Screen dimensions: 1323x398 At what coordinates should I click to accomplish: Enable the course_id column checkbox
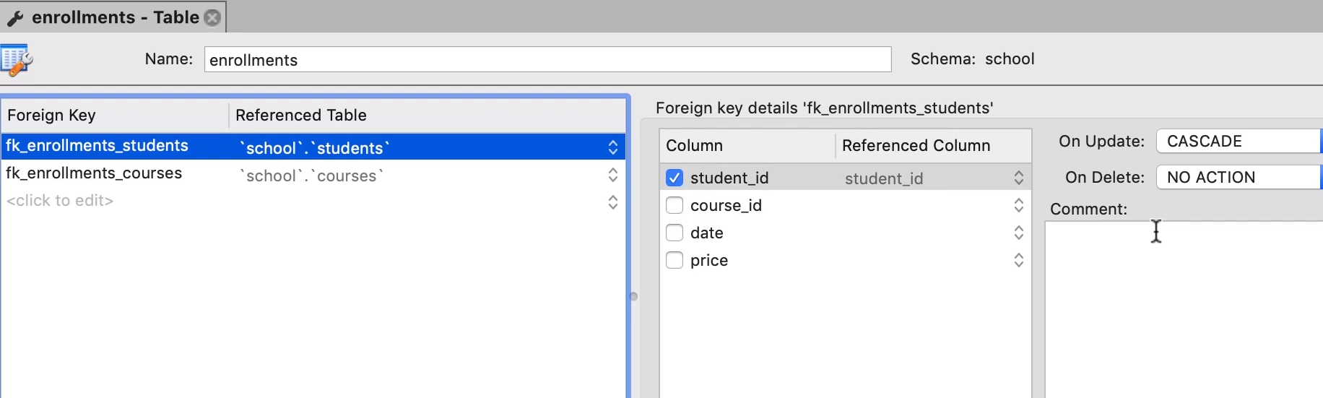click(x=674, y=205)
